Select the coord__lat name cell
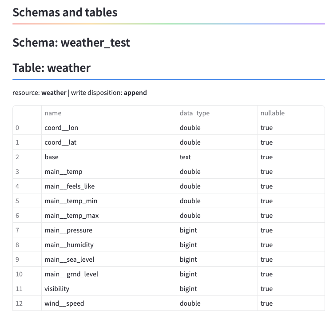333x311 pixels. (109, 142)
